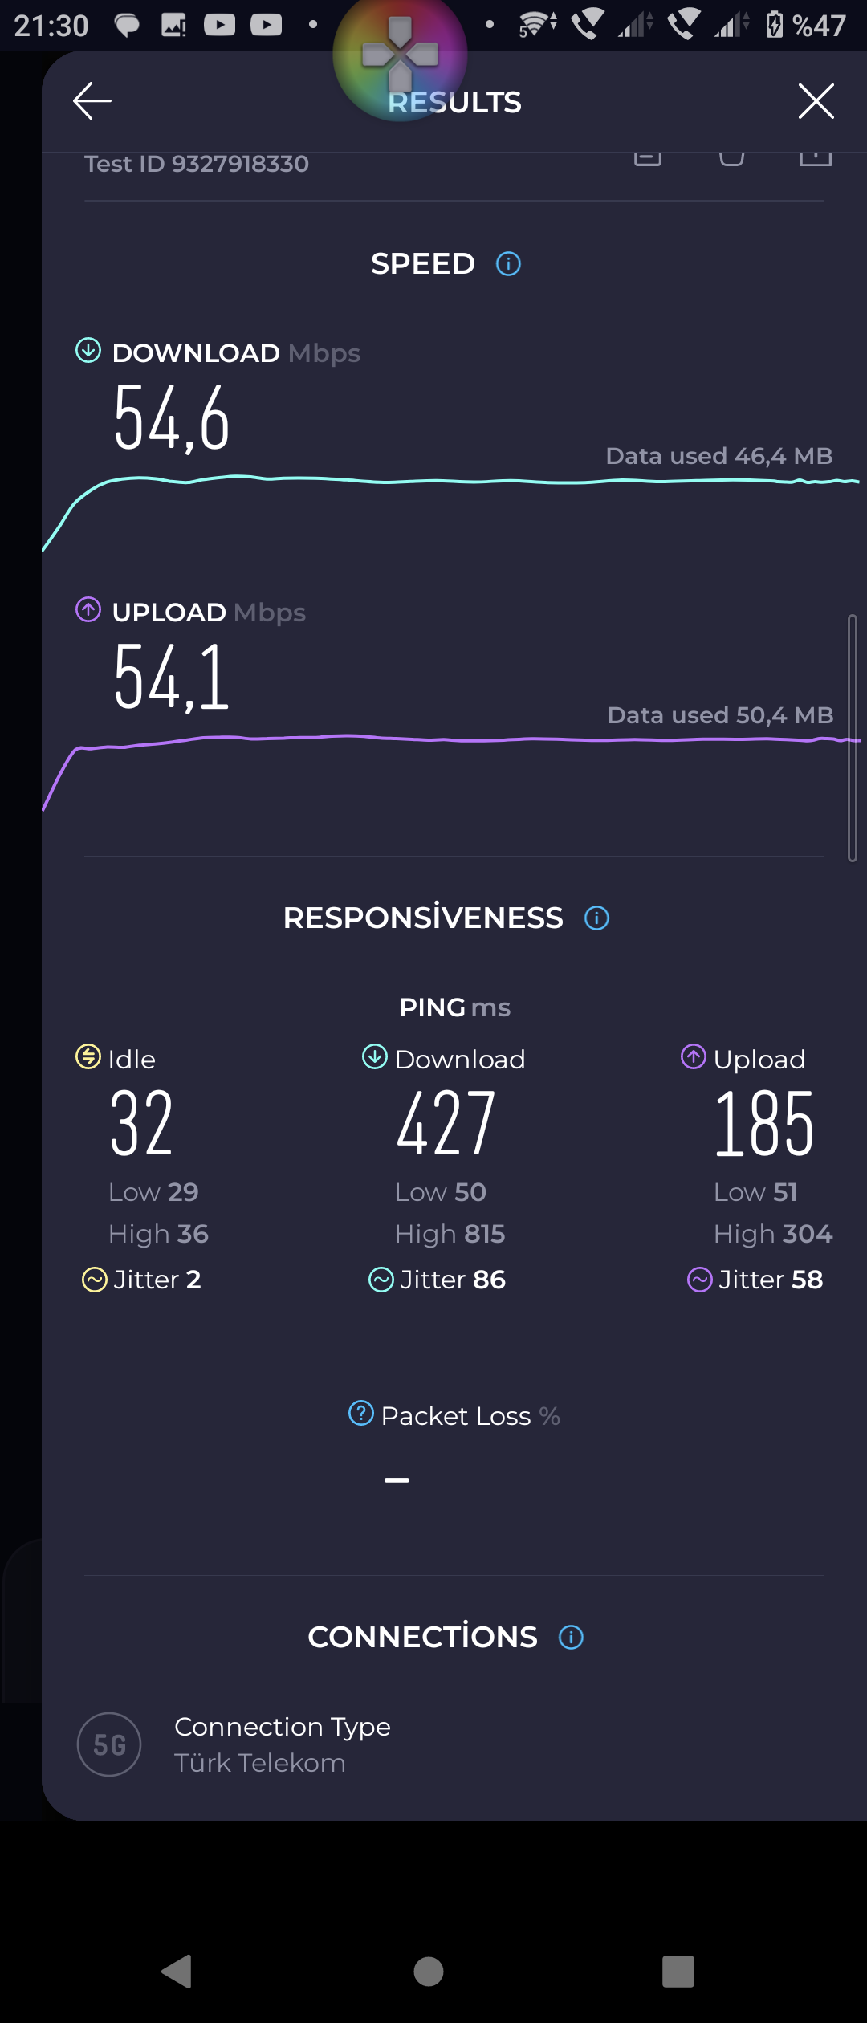
Task: Go back using the top-left arrow
Action: click(x=92, y=101)
